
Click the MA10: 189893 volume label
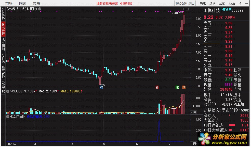71,91
